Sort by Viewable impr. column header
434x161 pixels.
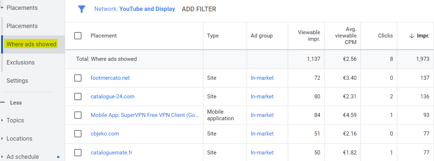click(309, 36)
